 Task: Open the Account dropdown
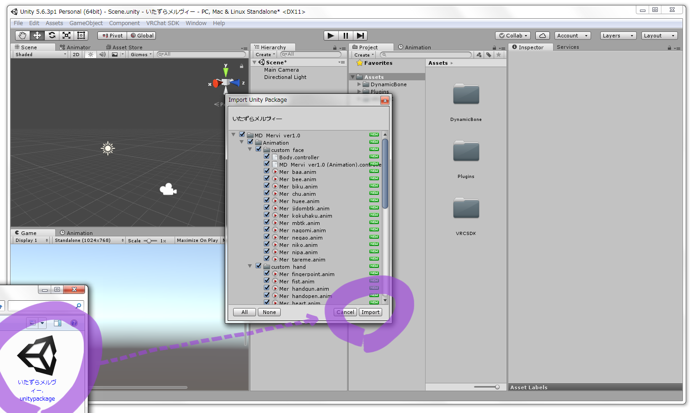(x=572, y=36)
